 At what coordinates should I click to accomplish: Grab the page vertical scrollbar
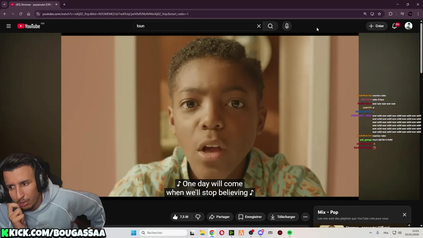pos(421,48)
